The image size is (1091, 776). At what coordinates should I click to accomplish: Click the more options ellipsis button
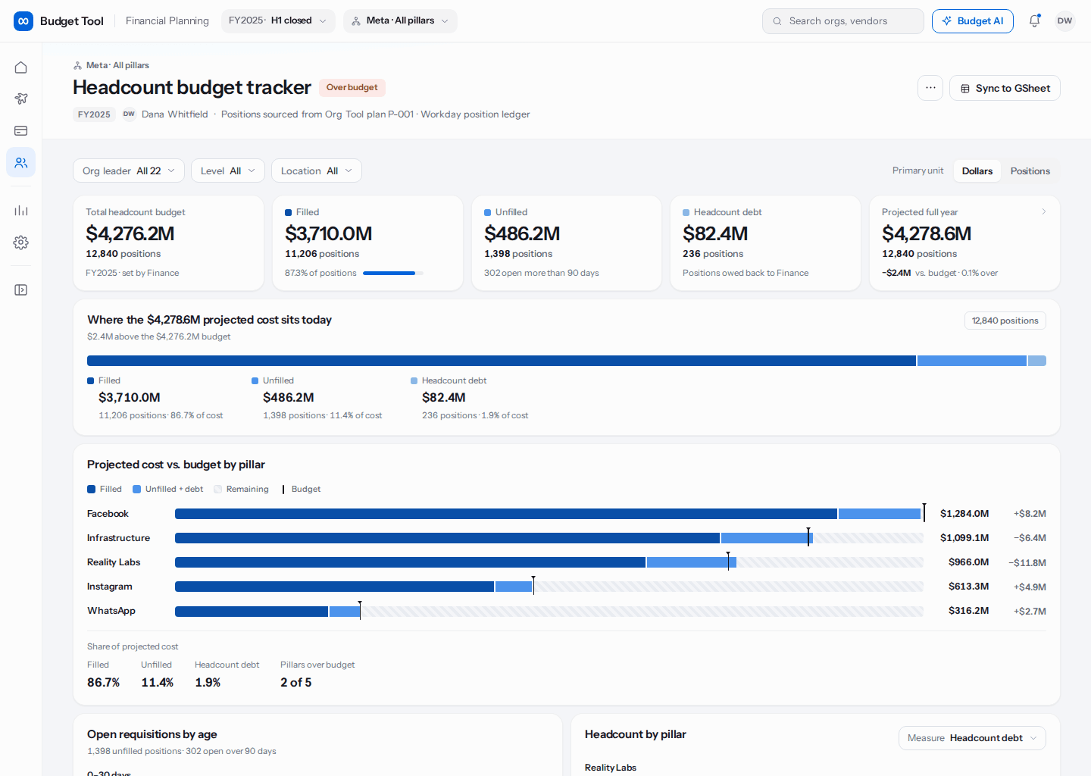pyautogui.click(x=930, y=88)
